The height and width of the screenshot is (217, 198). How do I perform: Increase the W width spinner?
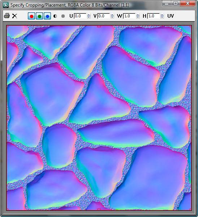[x=138, y=15]
